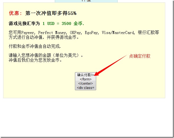Click EgoPay in the payment methods
Image resolution: width=174 pixels, height=138 pixels.
click(x=92, y=33)
